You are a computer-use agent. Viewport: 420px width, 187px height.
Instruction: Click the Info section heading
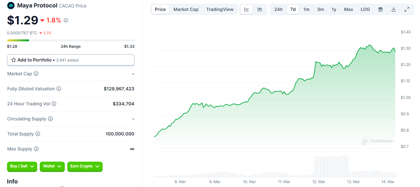(12, 181)
